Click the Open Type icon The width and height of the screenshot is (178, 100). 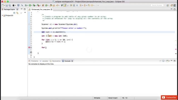coord(51,5)
